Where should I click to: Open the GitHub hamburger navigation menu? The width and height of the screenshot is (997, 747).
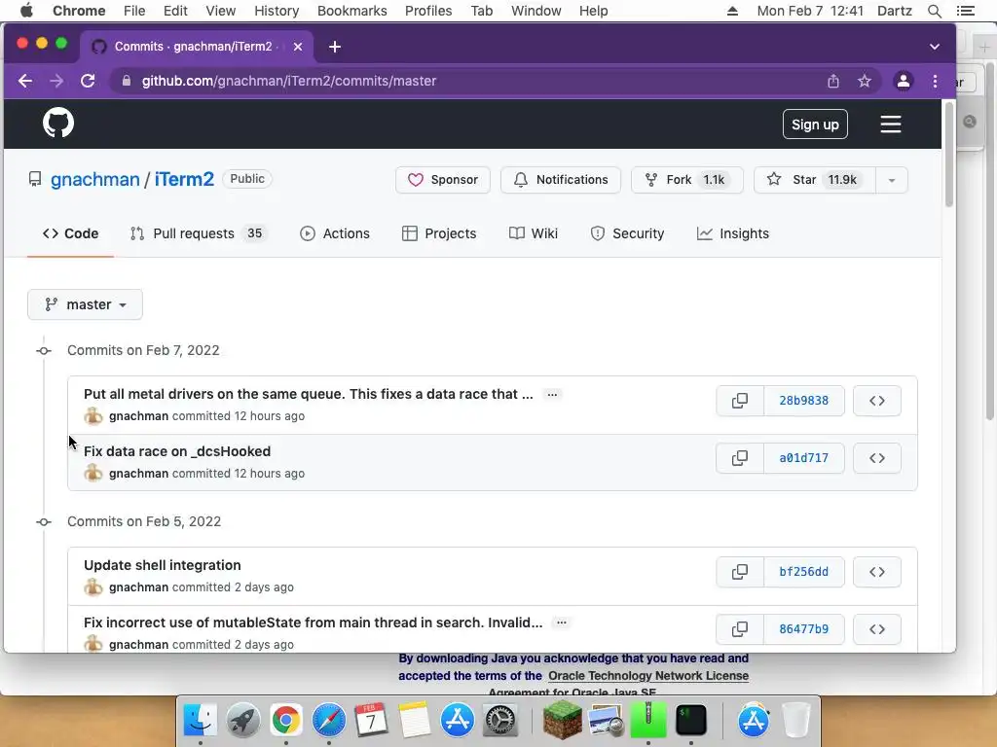point(890,124)
